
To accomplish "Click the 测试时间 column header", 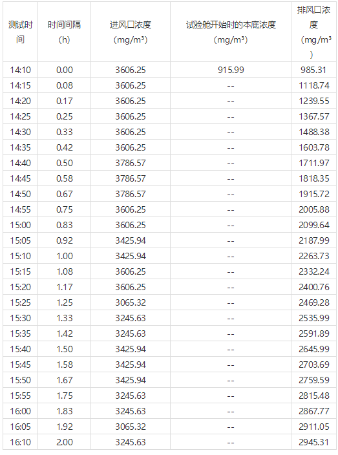I will pos(20,32).
